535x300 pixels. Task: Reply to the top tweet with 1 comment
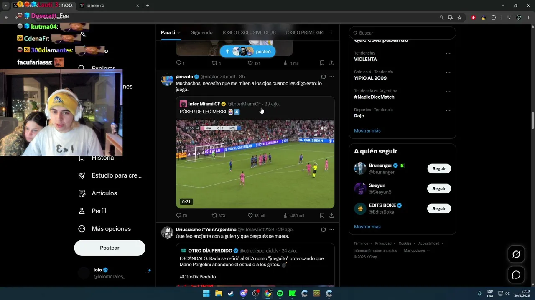[x=180, y=63]
